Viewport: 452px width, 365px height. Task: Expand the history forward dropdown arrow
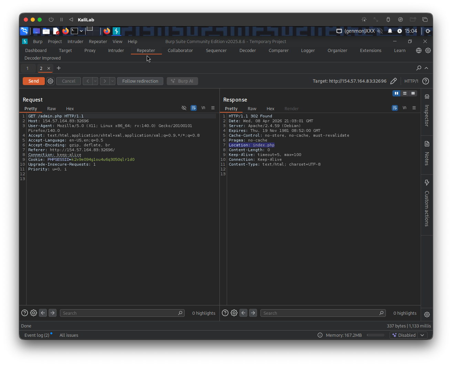point(112,81)
